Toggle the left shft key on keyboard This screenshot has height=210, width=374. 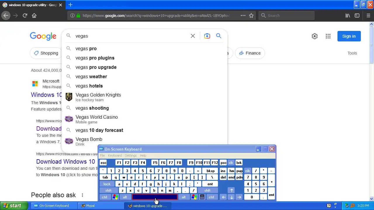coord(108,190)
